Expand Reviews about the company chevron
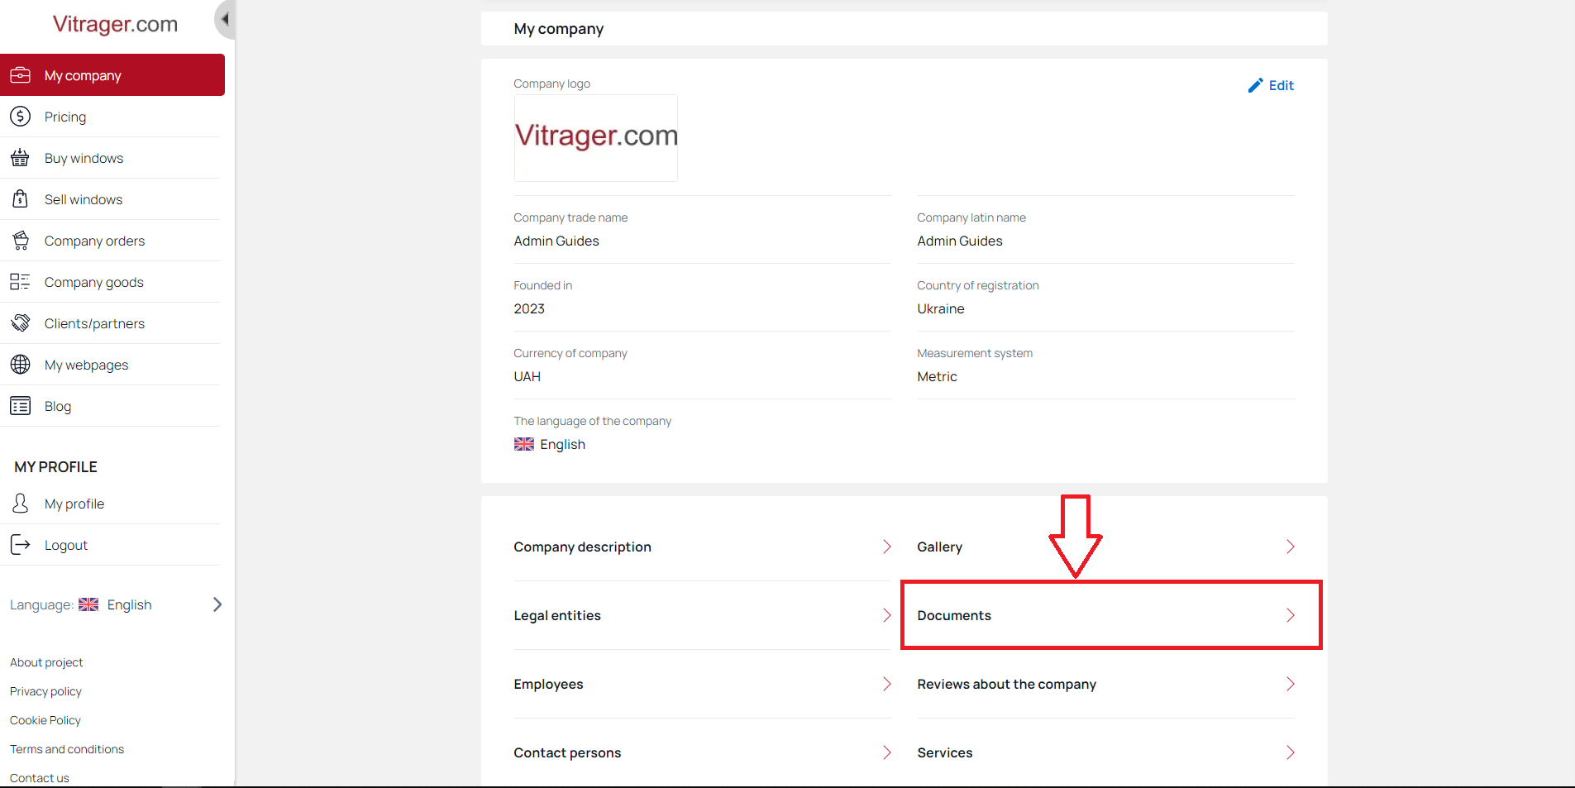Image resolution: width=1575 pixels, height=788 pixels. [x=1291, y=684]
